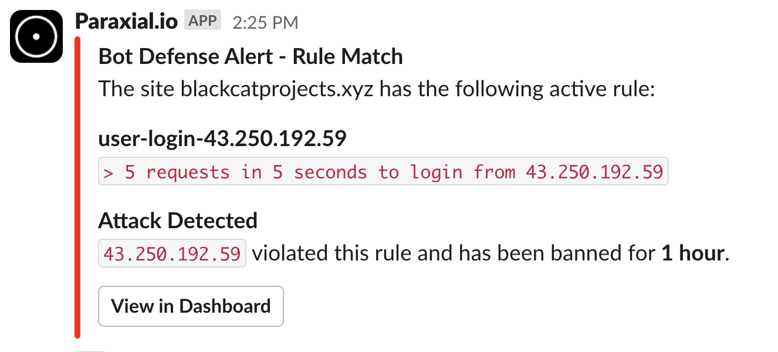Open the 2:25 PM message timestamp
The height and width of the screenshot is (352, 778).
[x=265, y=23]
